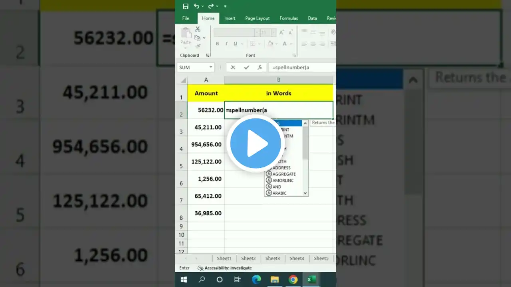Click the Top Align icon

pos(304,31)
